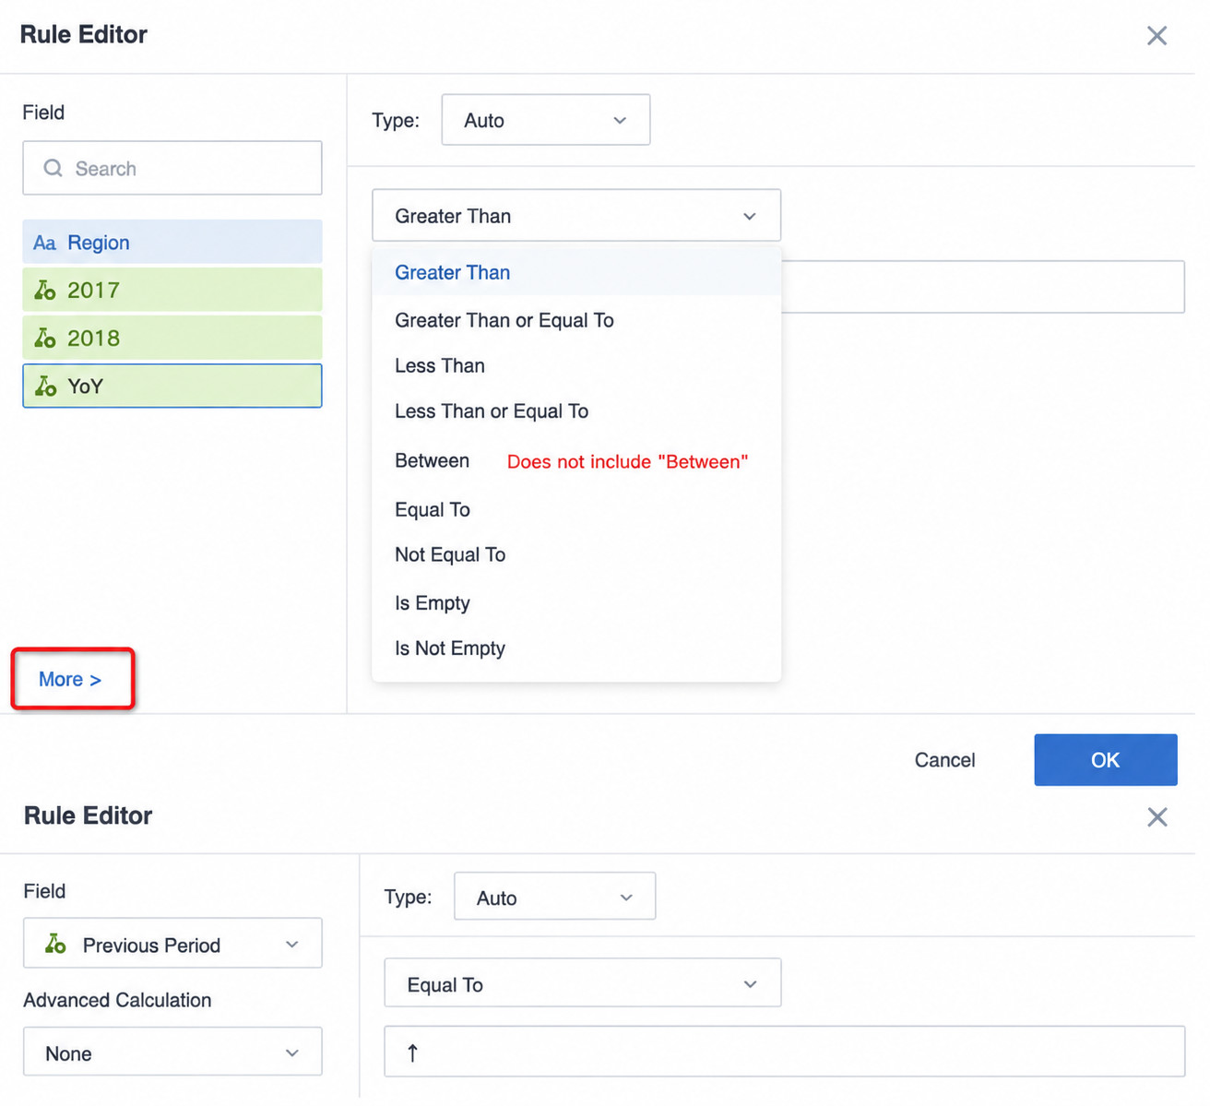Open the Previous Period field dropdown
This screenshot has height=1106, width=1210.
point(172,944)
